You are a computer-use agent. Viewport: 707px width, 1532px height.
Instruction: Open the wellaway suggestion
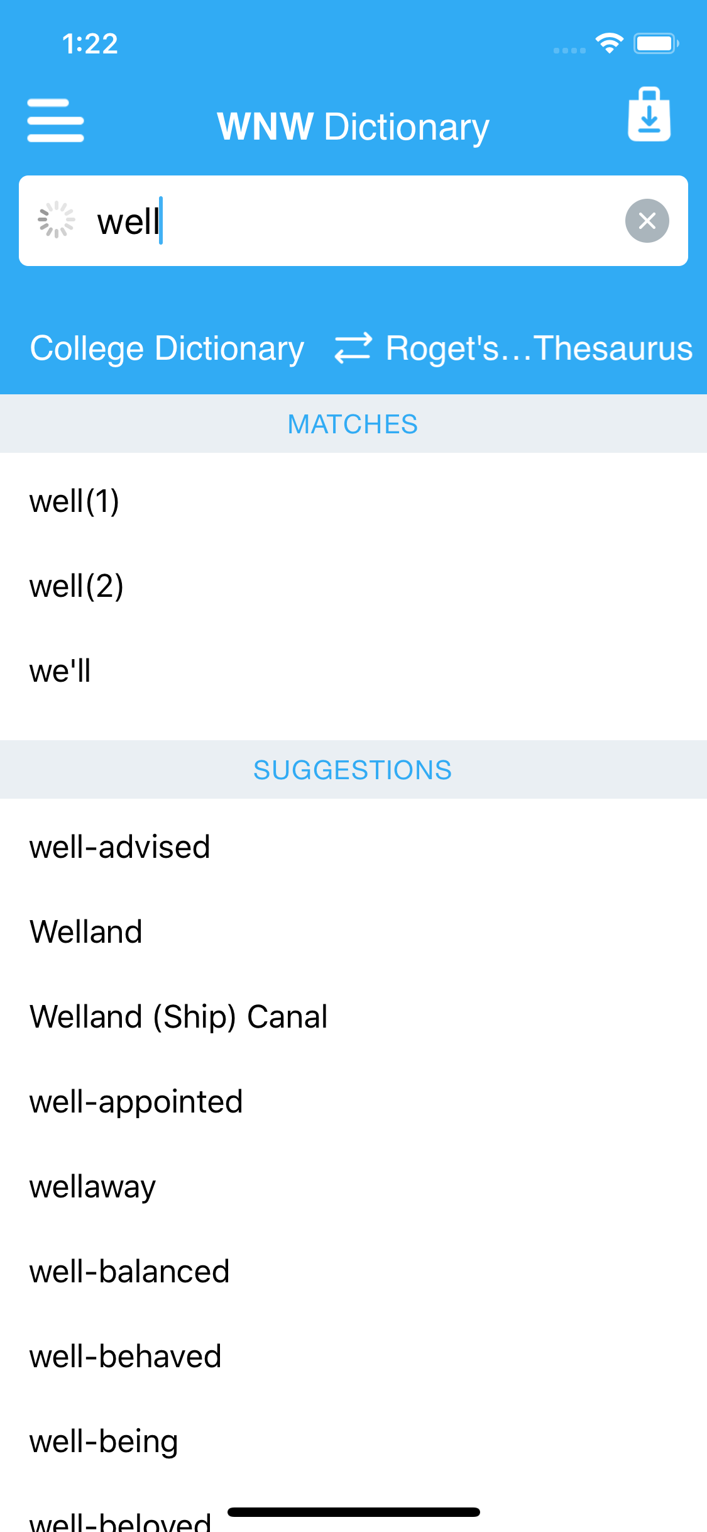point(92,1187)
